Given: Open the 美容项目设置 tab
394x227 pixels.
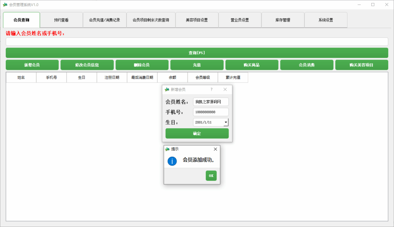Looking at the screenshot, I should (x=196, y=20).
